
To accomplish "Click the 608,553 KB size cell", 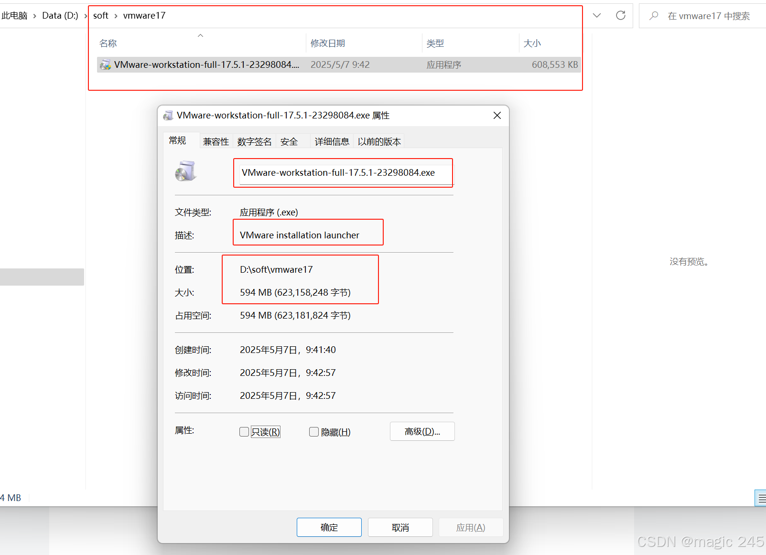I will 555,64.
